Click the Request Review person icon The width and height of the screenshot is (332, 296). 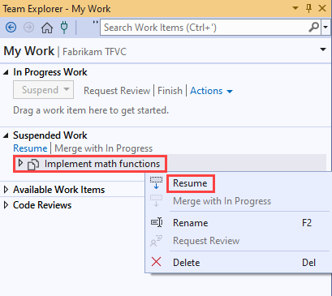pyautogui.click(x=157, y=241)
